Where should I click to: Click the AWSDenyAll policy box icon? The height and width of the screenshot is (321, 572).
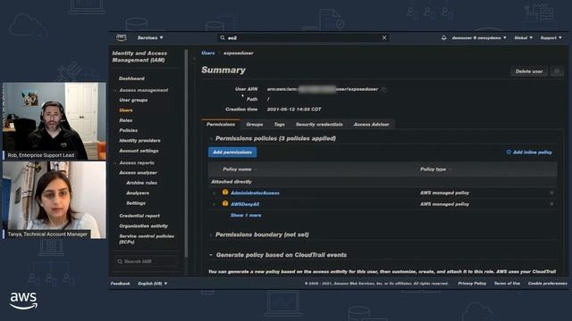[x=225, y=203]
